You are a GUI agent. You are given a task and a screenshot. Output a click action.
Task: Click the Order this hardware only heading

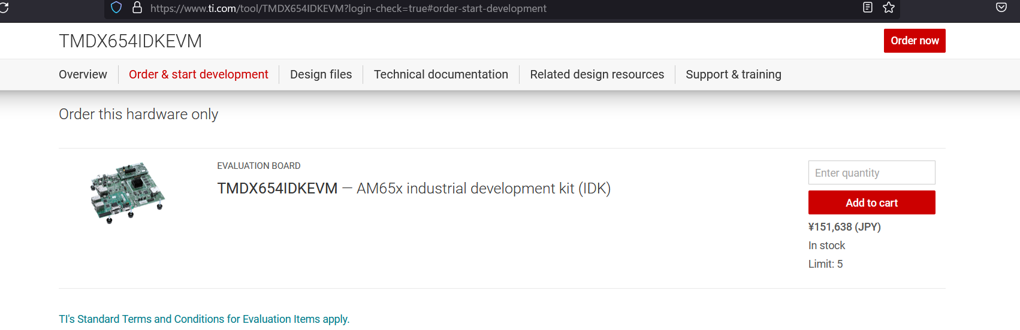pos(138,114)
